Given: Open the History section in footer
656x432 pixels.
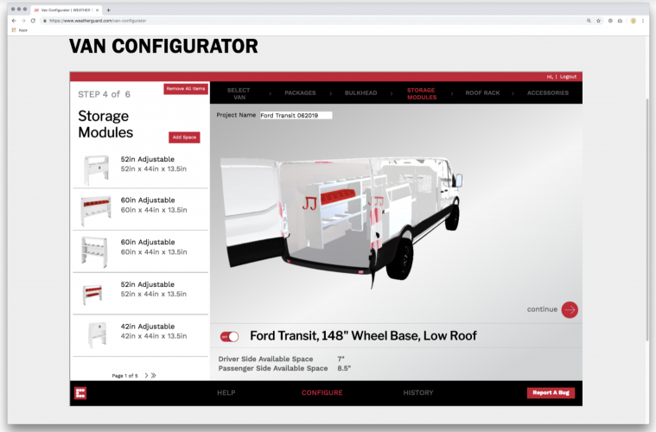Looking at the screenshot, I should click(418, 393).
